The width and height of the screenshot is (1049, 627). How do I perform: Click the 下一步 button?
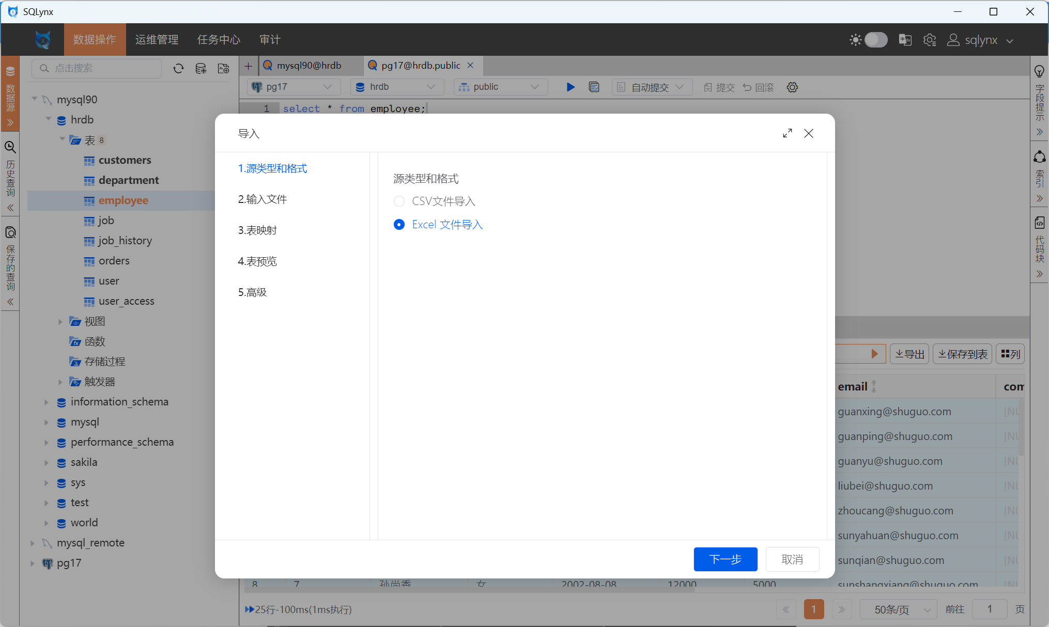coord(725,559)
